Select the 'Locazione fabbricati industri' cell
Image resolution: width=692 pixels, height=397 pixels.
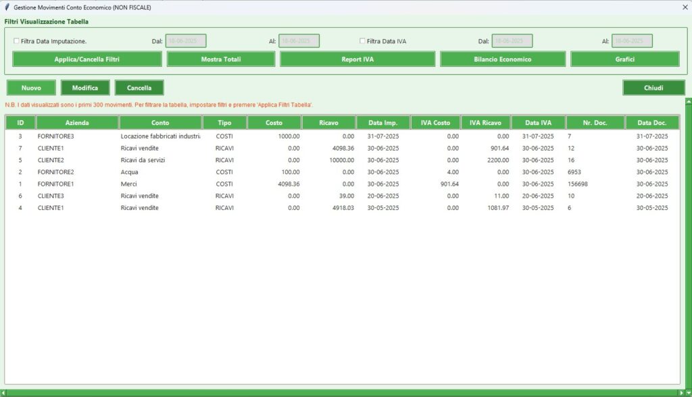tap(160, 136)
